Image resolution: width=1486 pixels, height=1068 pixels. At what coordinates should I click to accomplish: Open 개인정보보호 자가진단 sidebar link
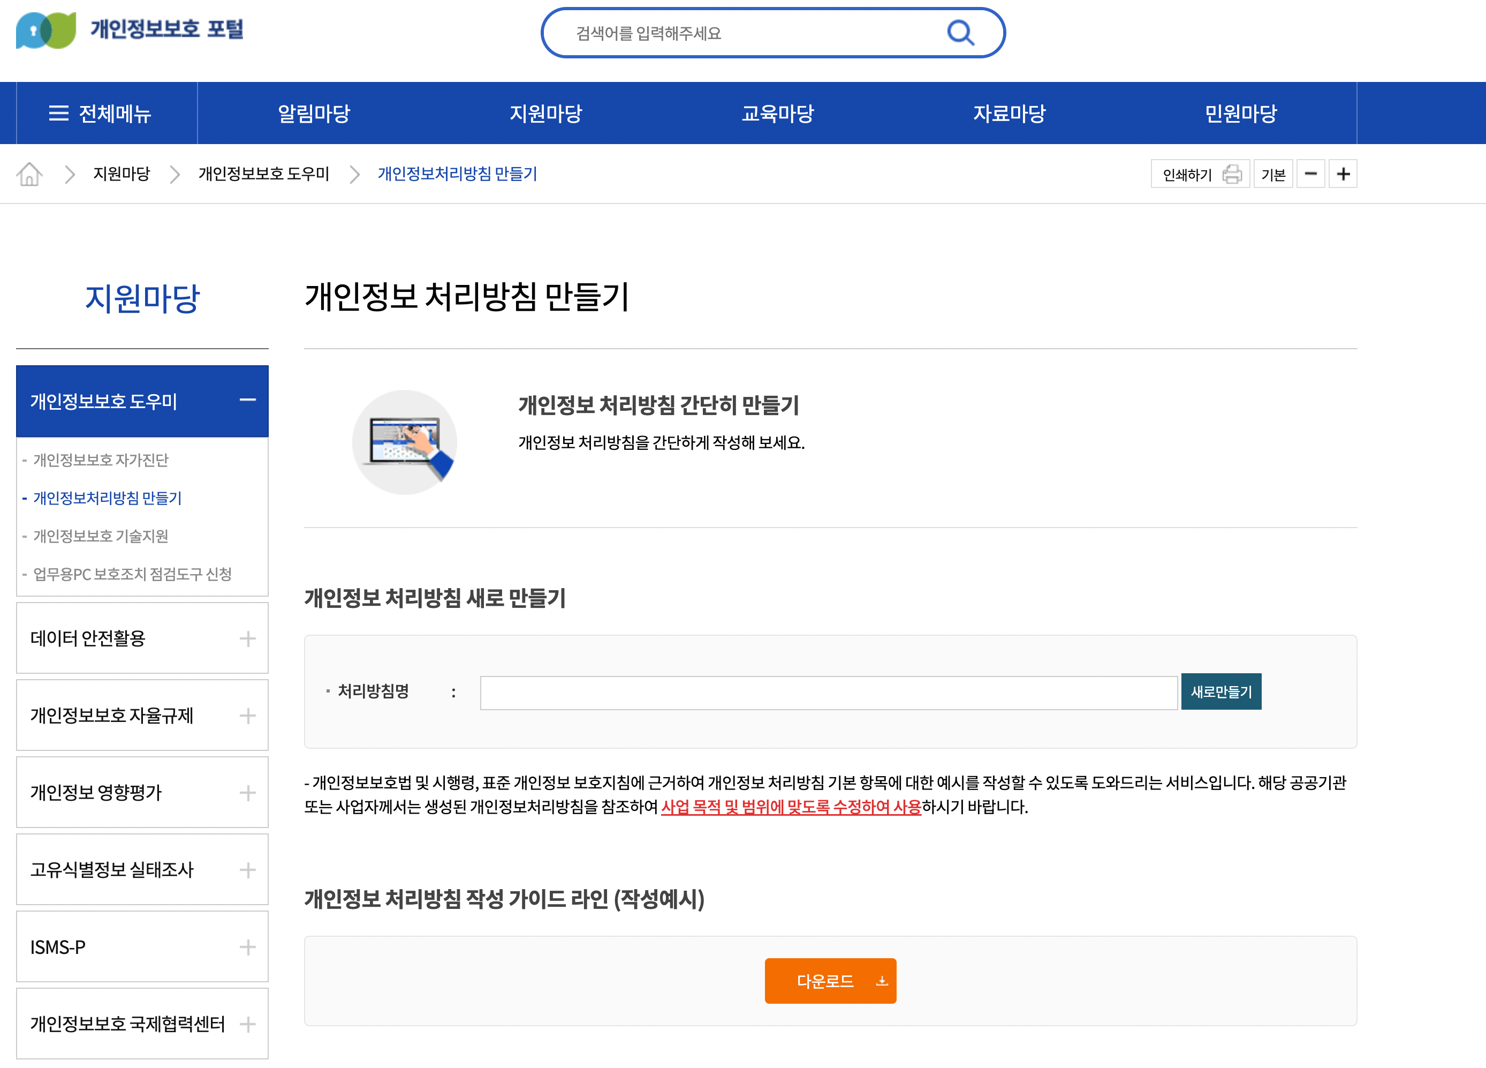coord(101,460)
